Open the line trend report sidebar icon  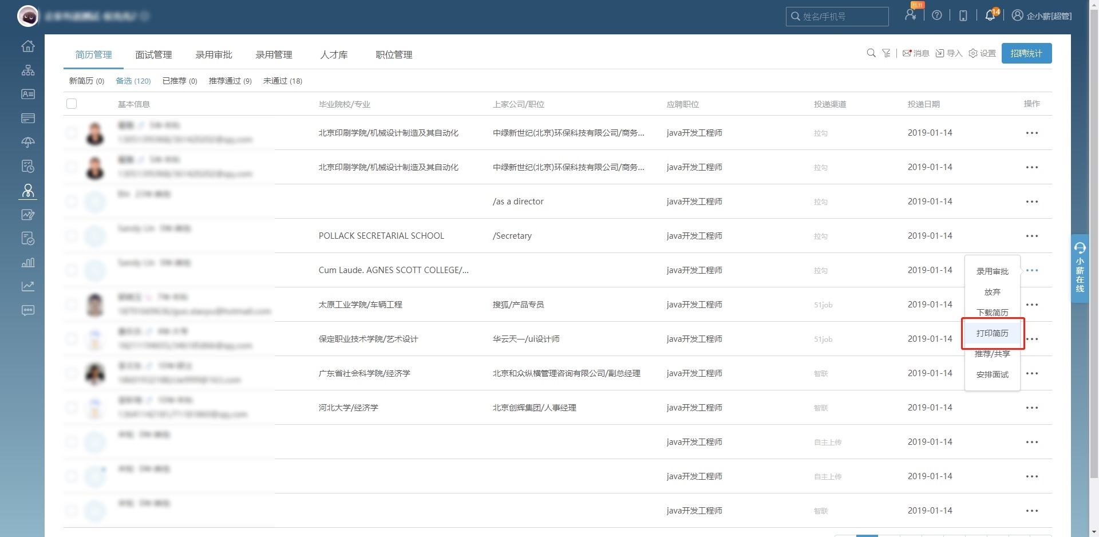[27, 286]
